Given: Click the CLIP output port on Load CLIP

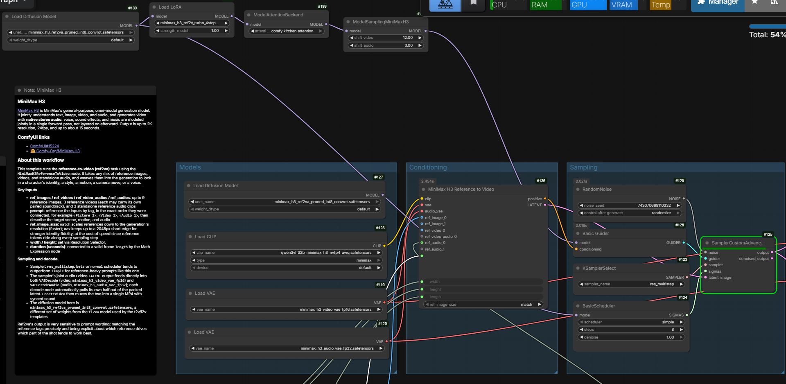Looking at the screenshot, I should (x=384, y=246).
